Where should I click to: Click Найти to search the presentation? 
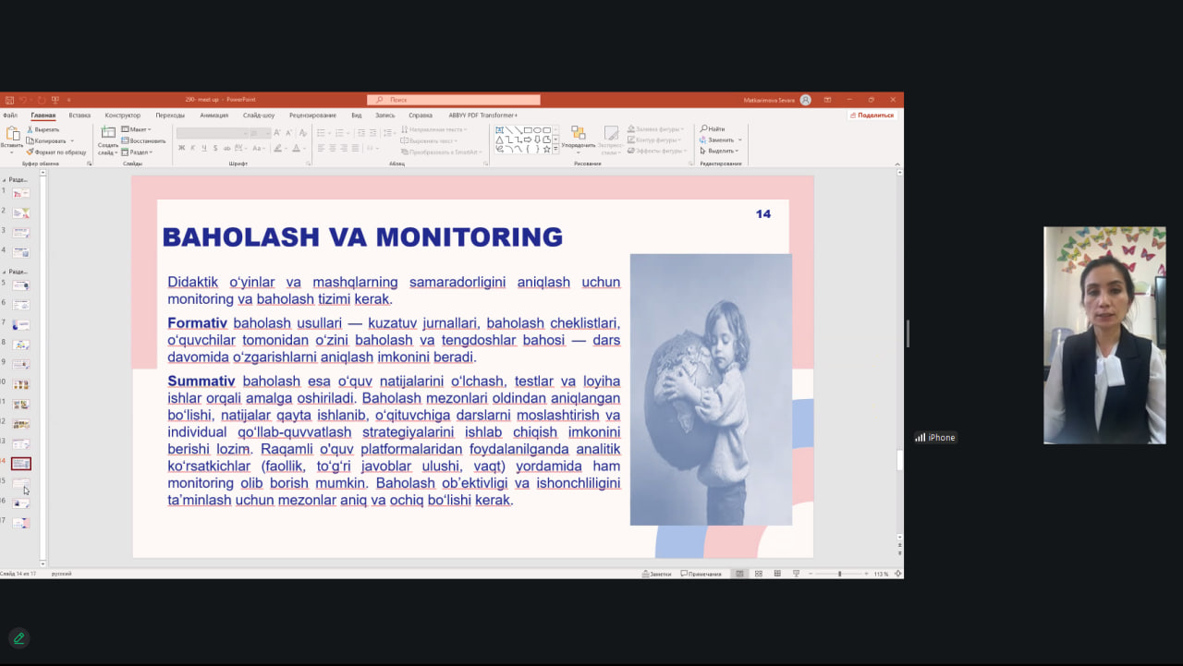(x=713, y=129)
